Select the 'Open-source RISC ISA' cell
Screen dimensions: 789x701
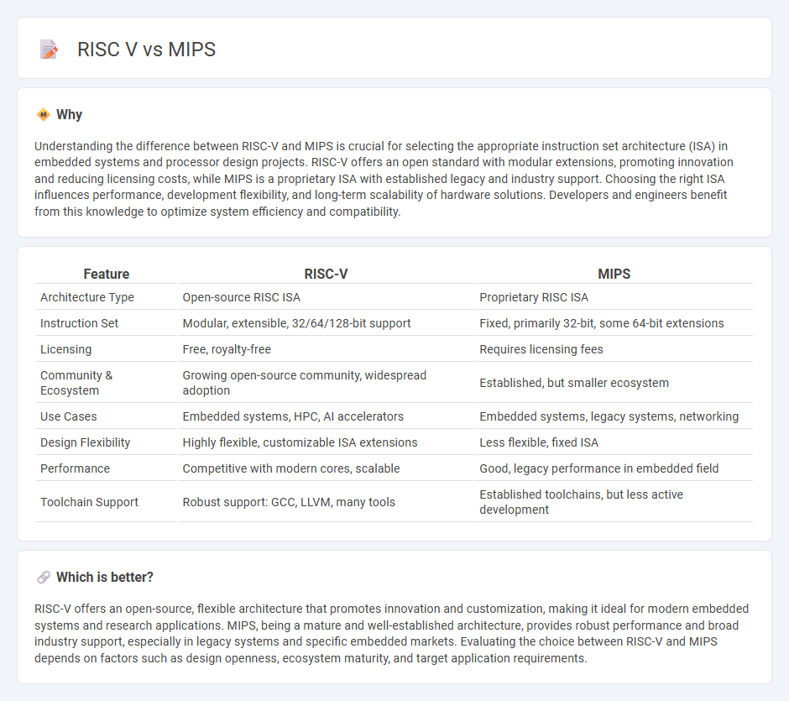tap(242, 297)
